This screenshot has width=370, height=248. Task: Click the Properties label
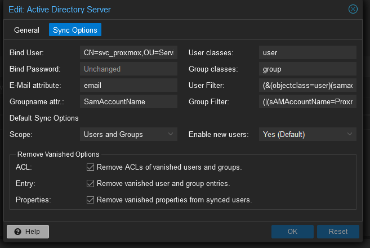(33, 200)
